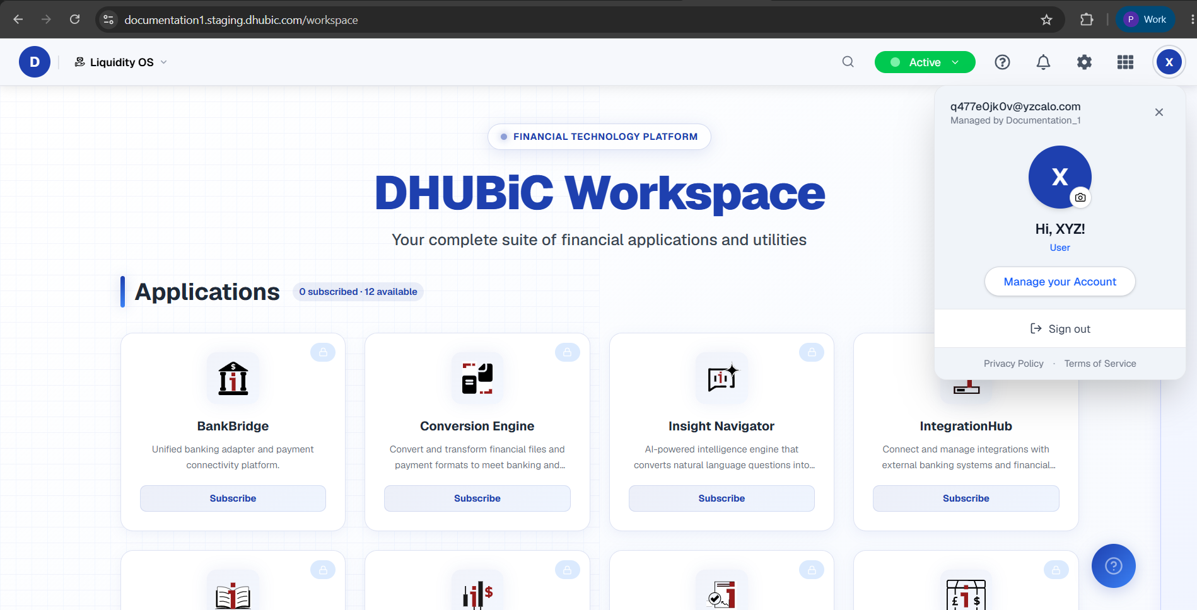Click the 'User' role label
This screenshot has height=610, width=1197.
click(x=1060, y=248)
